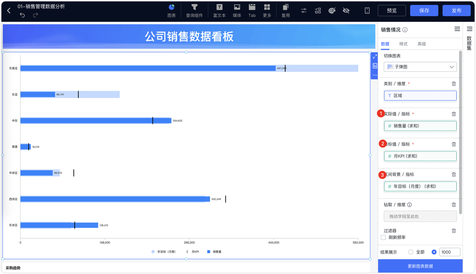Click the 采购趋势 chart heading

[x=13, y=268]
